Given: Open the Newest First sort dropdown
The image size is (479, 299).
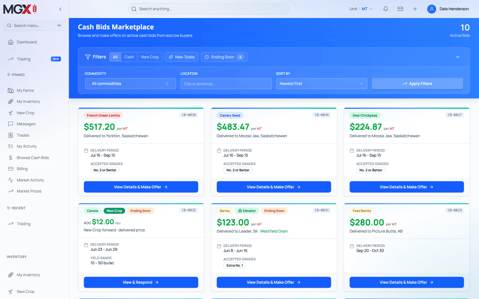Looking at the screenshot, I should click(322, 84).
